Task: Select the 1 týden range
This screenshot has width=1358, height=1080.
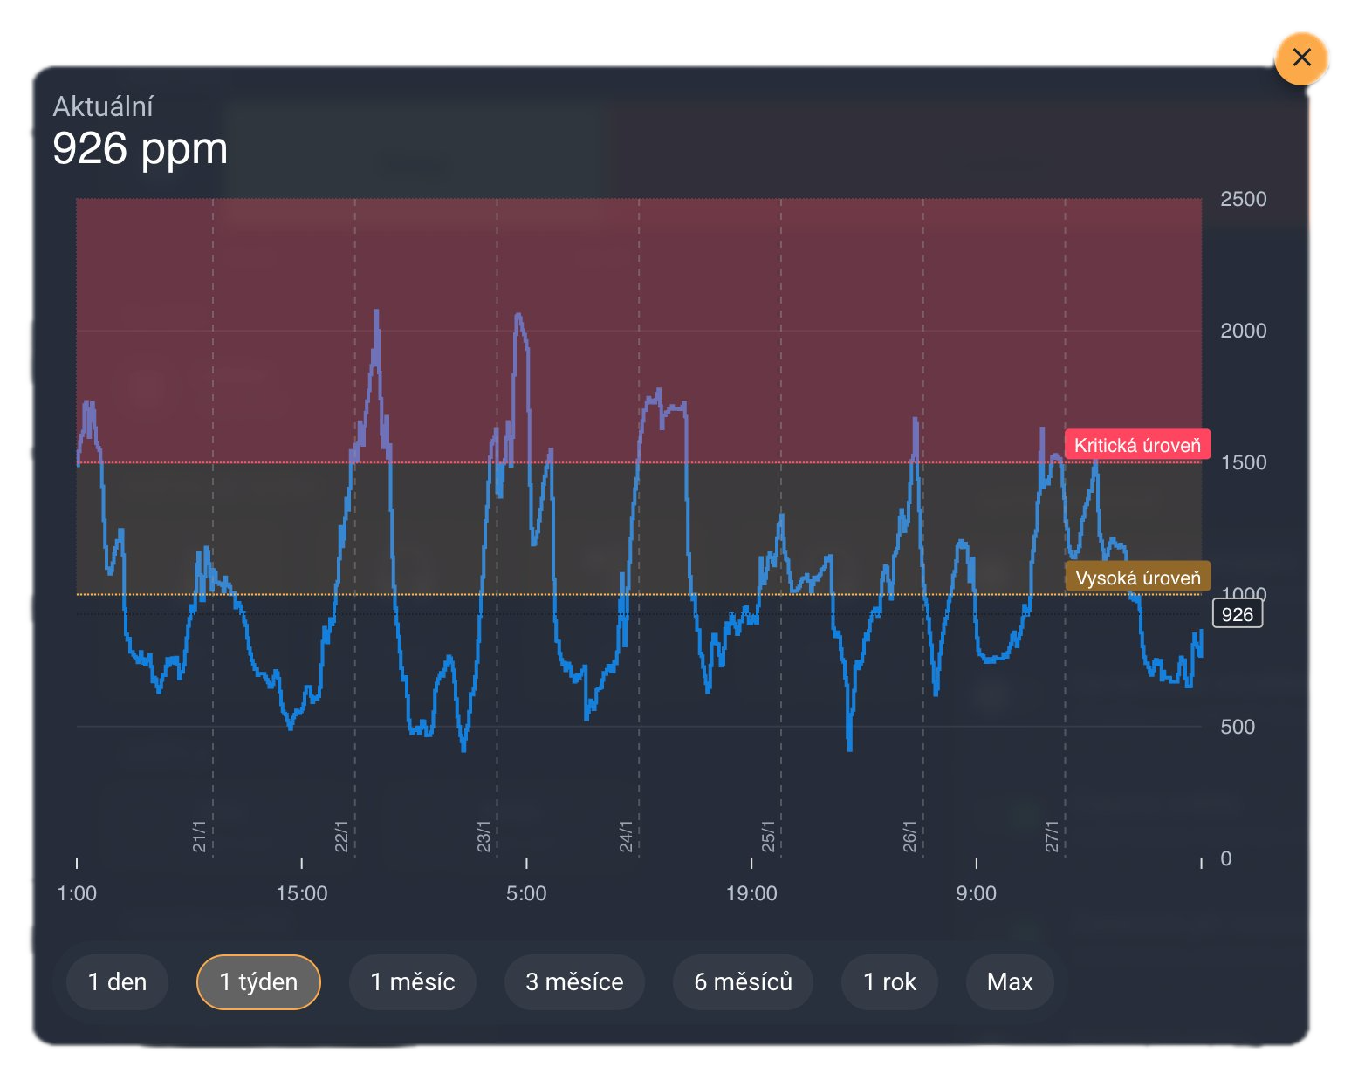Action: tap(258, 981)
